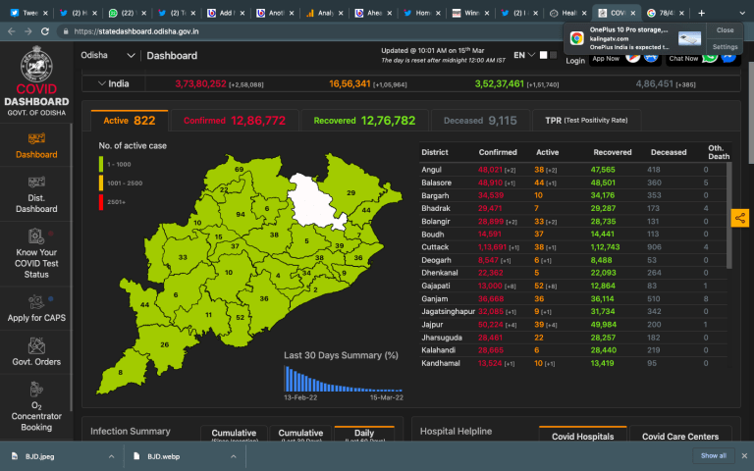Image resolution: width=754 pixels, height=471 pixels.
Task: Open WhatsApp Chat Now icon
Action: coord(709,58)
